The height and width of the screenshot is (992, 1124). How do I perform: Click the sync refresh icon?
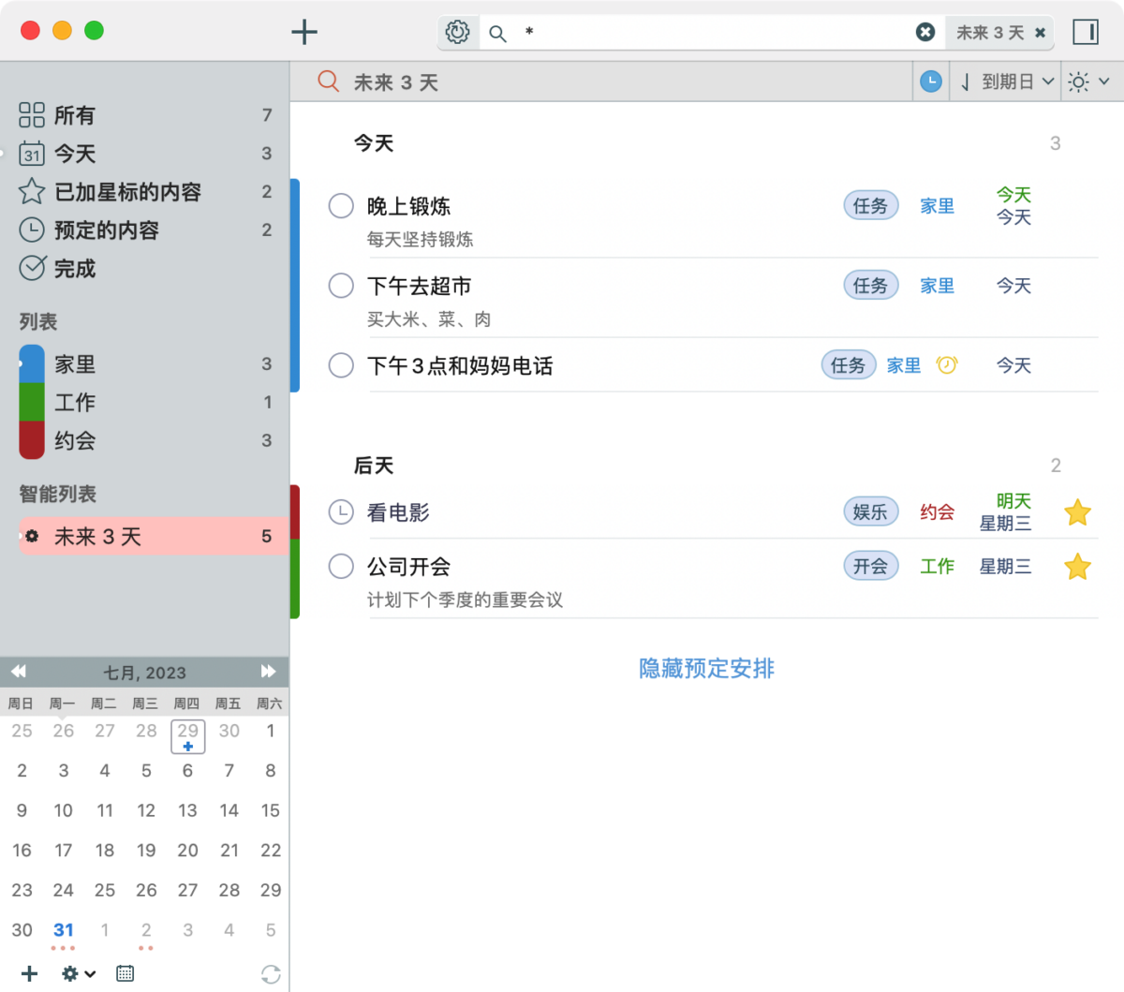[271, 974]
